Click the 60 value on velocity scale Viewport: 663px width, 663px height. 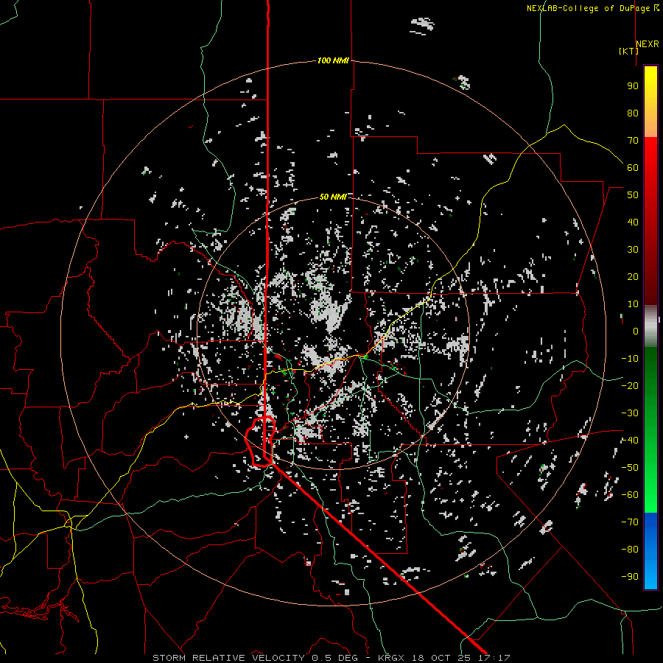633,167
